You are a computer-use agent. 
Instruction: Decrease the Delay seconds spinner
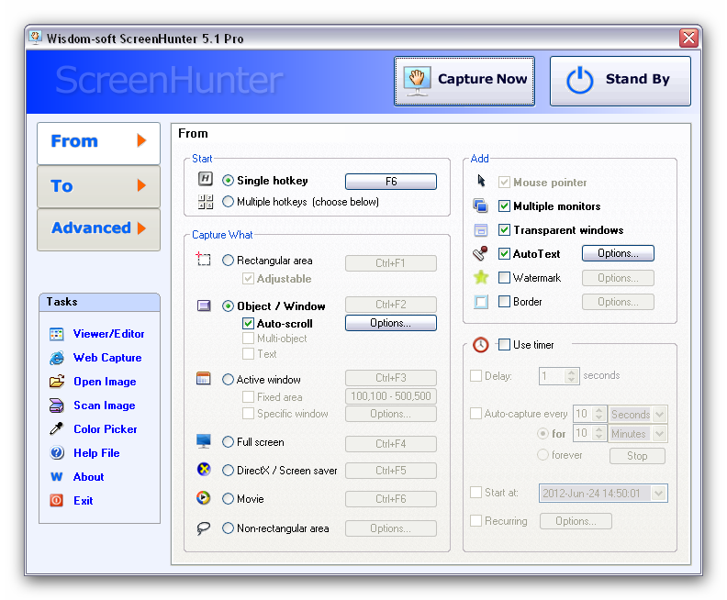[x=571, y=380]
